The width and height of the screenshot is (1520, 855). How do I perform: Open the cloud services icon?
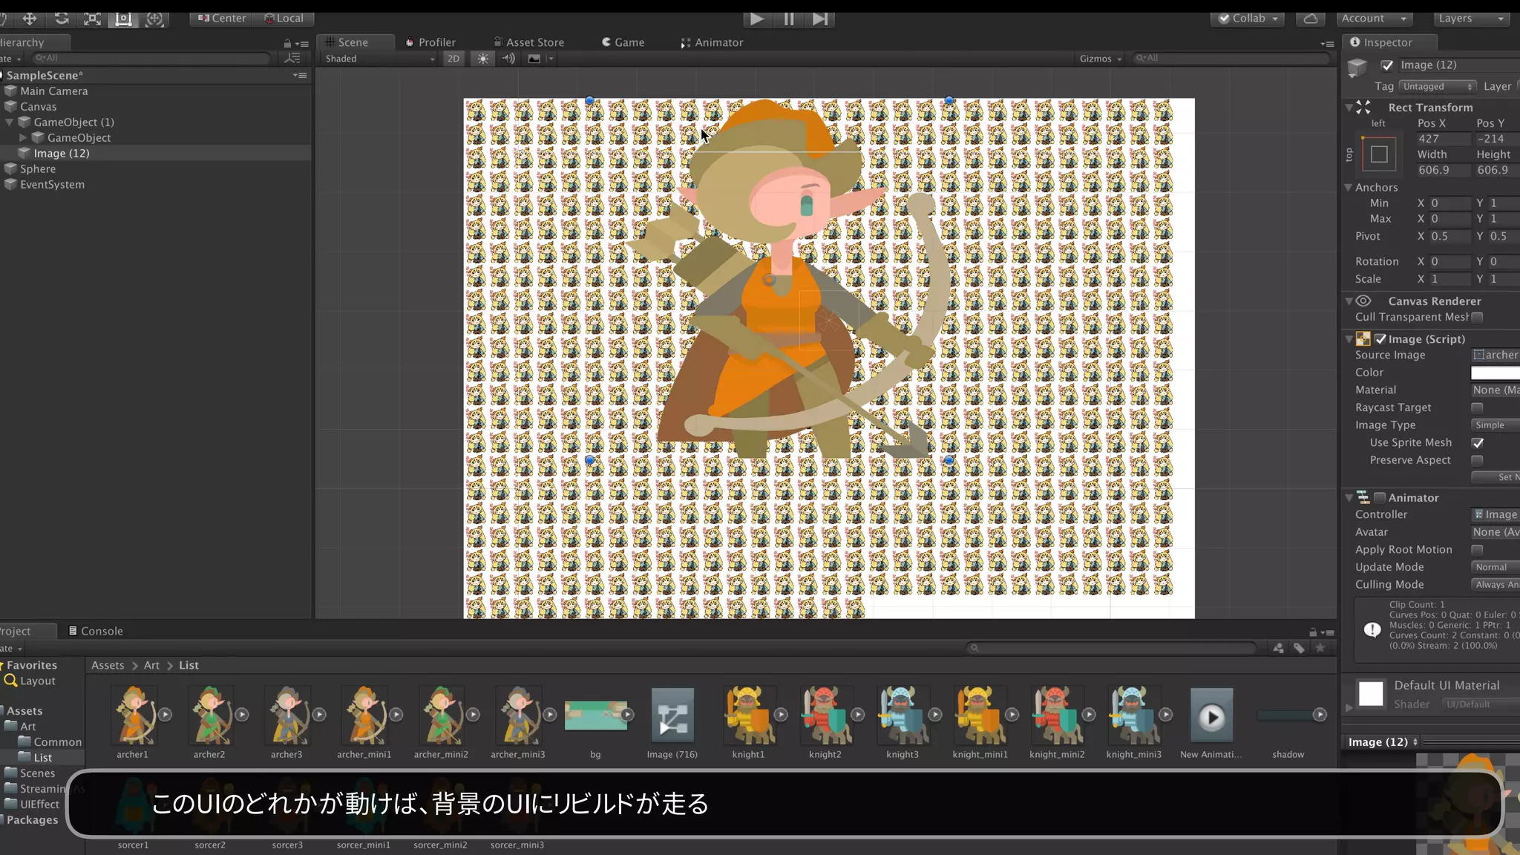[x=1311, y=19]
